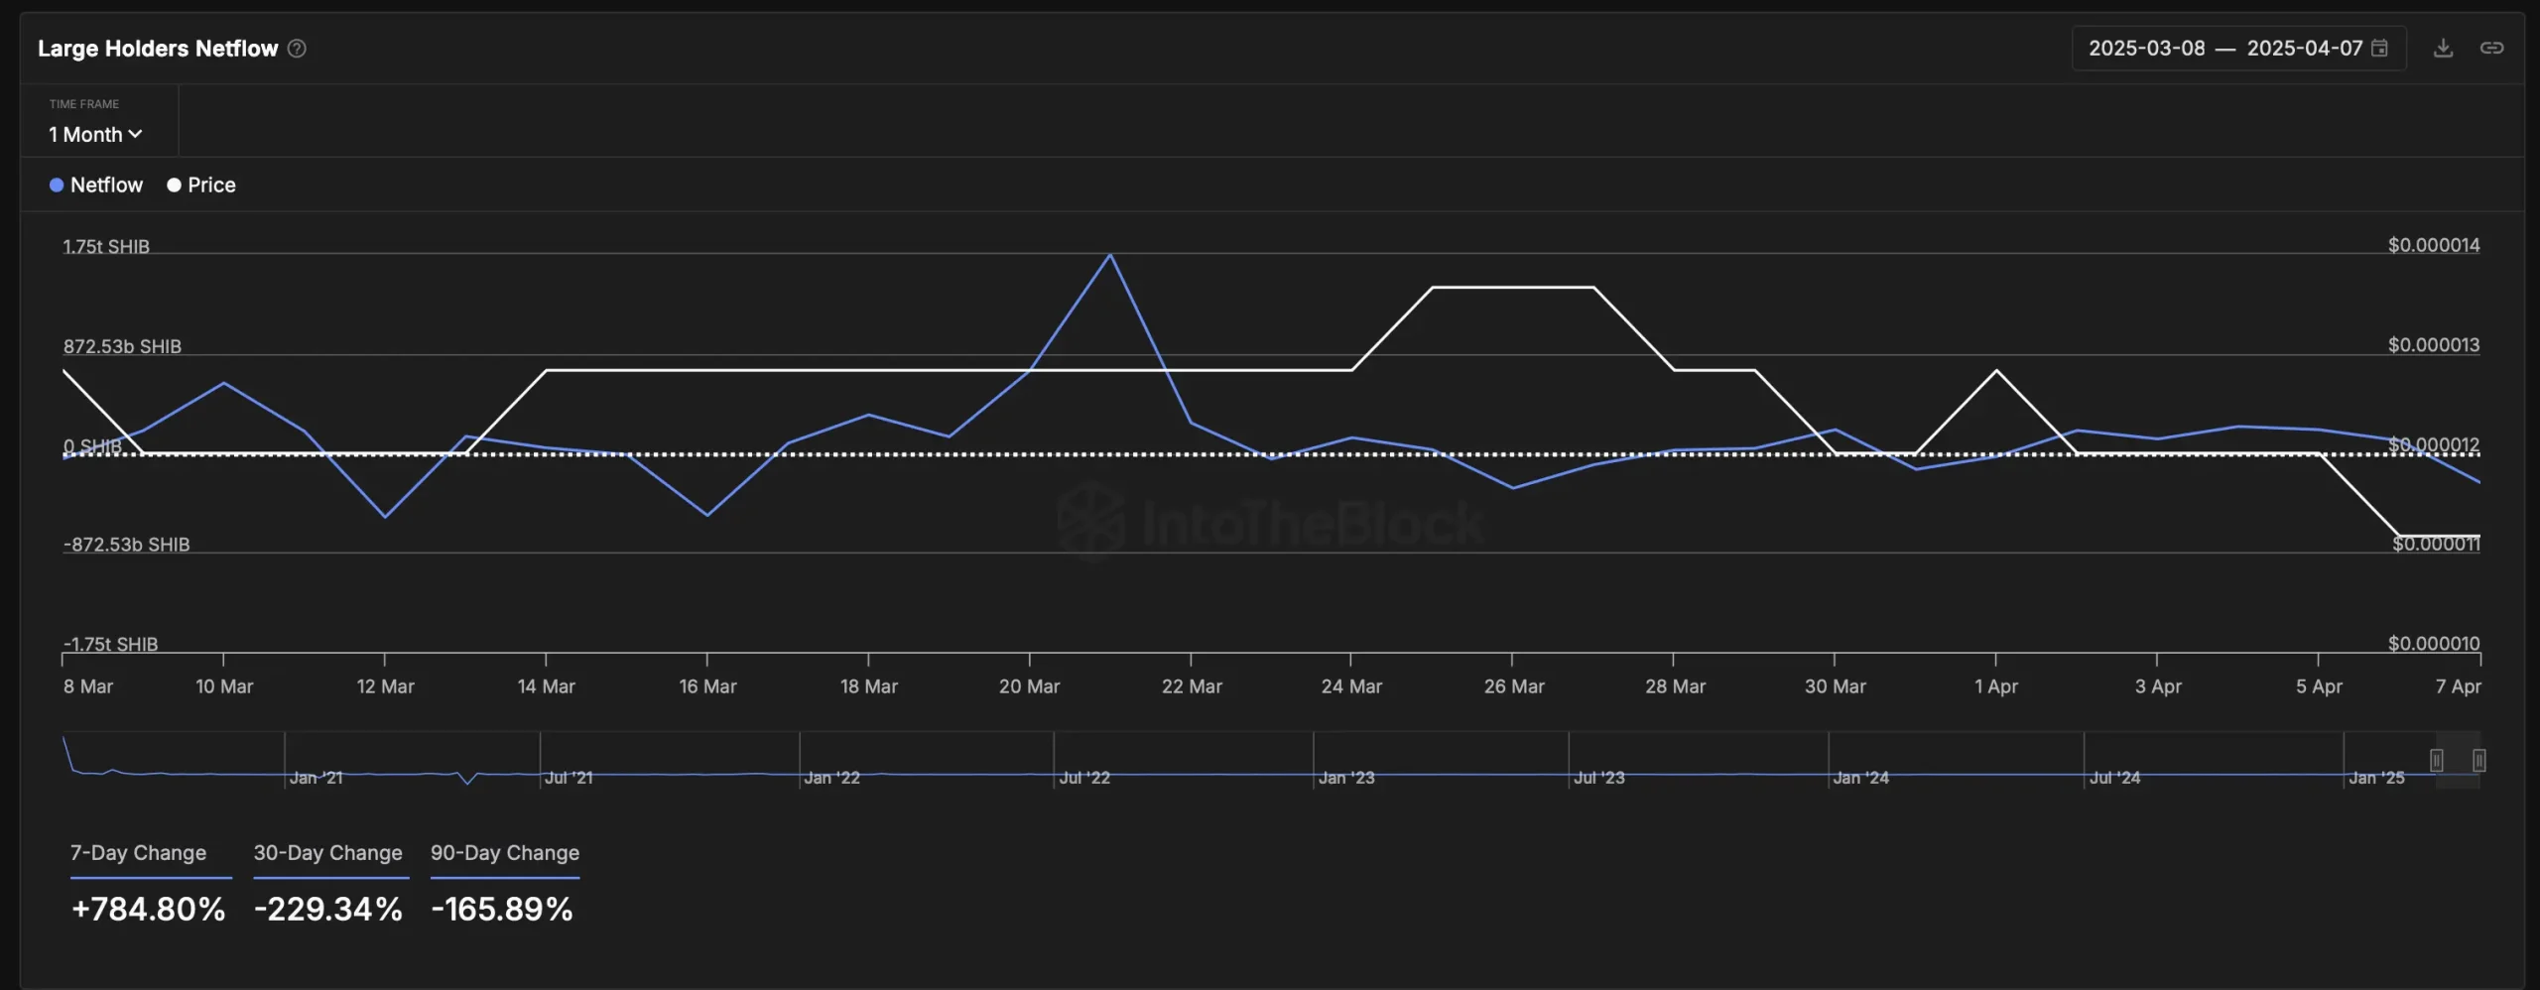Click the 30 Mar date label

(1835, 686)
